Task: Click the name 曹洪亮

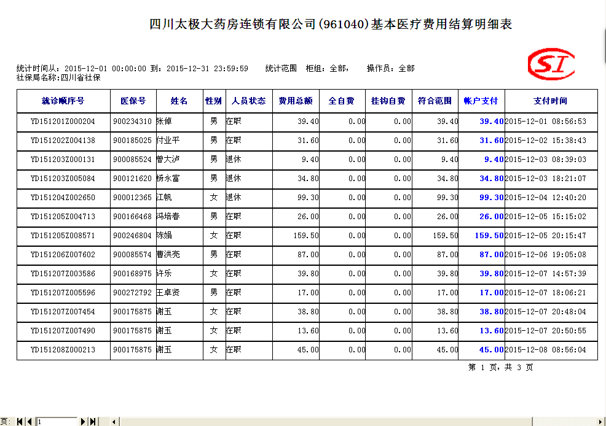Action: pyautogui.click(x=168, y=254)
